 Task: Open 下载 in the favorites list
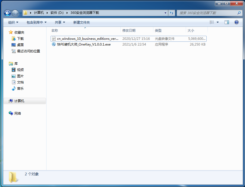coord(20,38)
